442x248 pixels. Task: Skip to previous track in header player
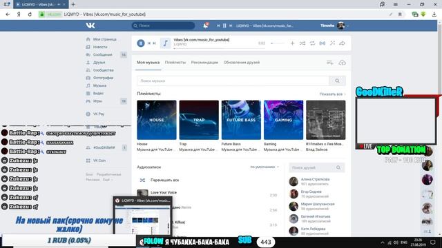coord(218,25)
